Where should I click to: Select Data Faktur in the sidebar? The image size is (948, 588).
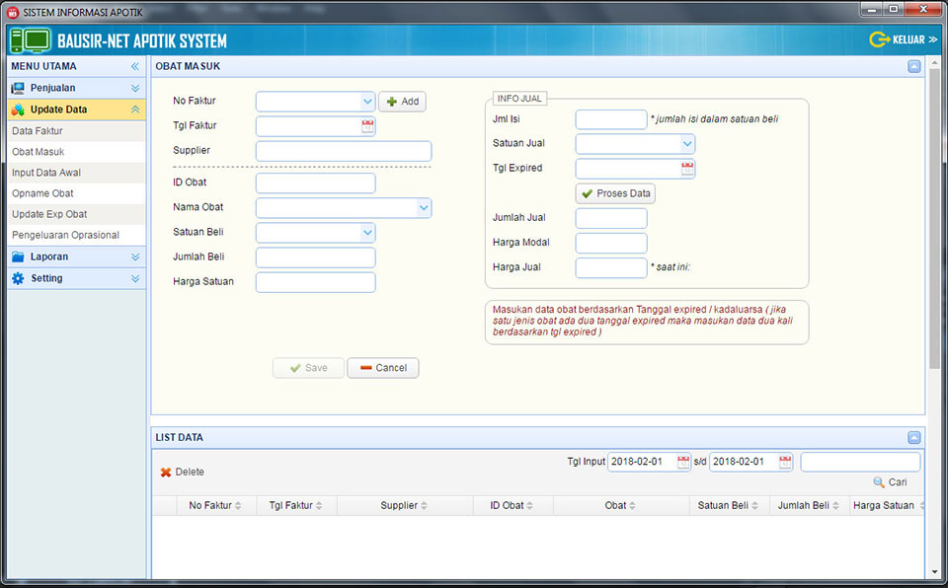click(38, 130)
